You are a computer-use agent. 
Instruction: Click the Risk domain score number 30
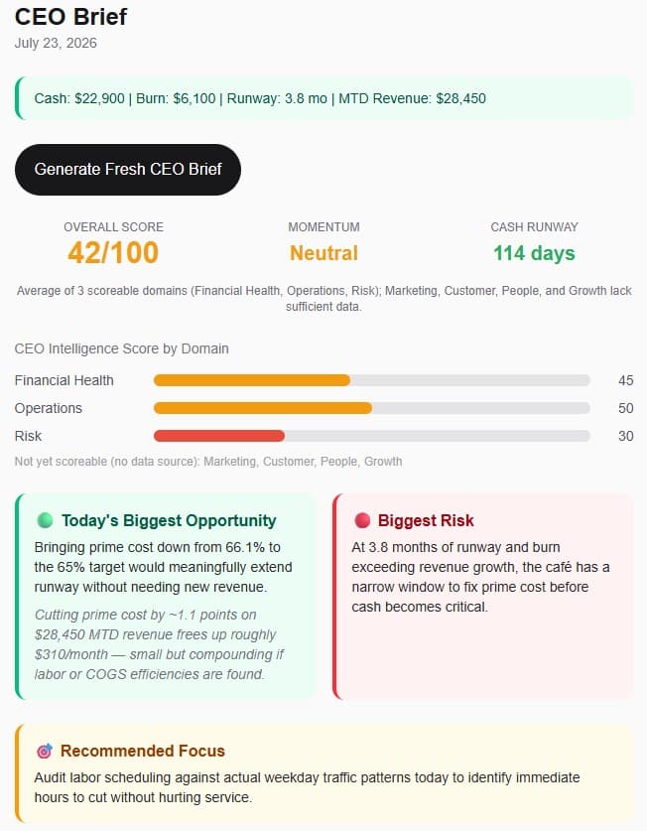626,436
